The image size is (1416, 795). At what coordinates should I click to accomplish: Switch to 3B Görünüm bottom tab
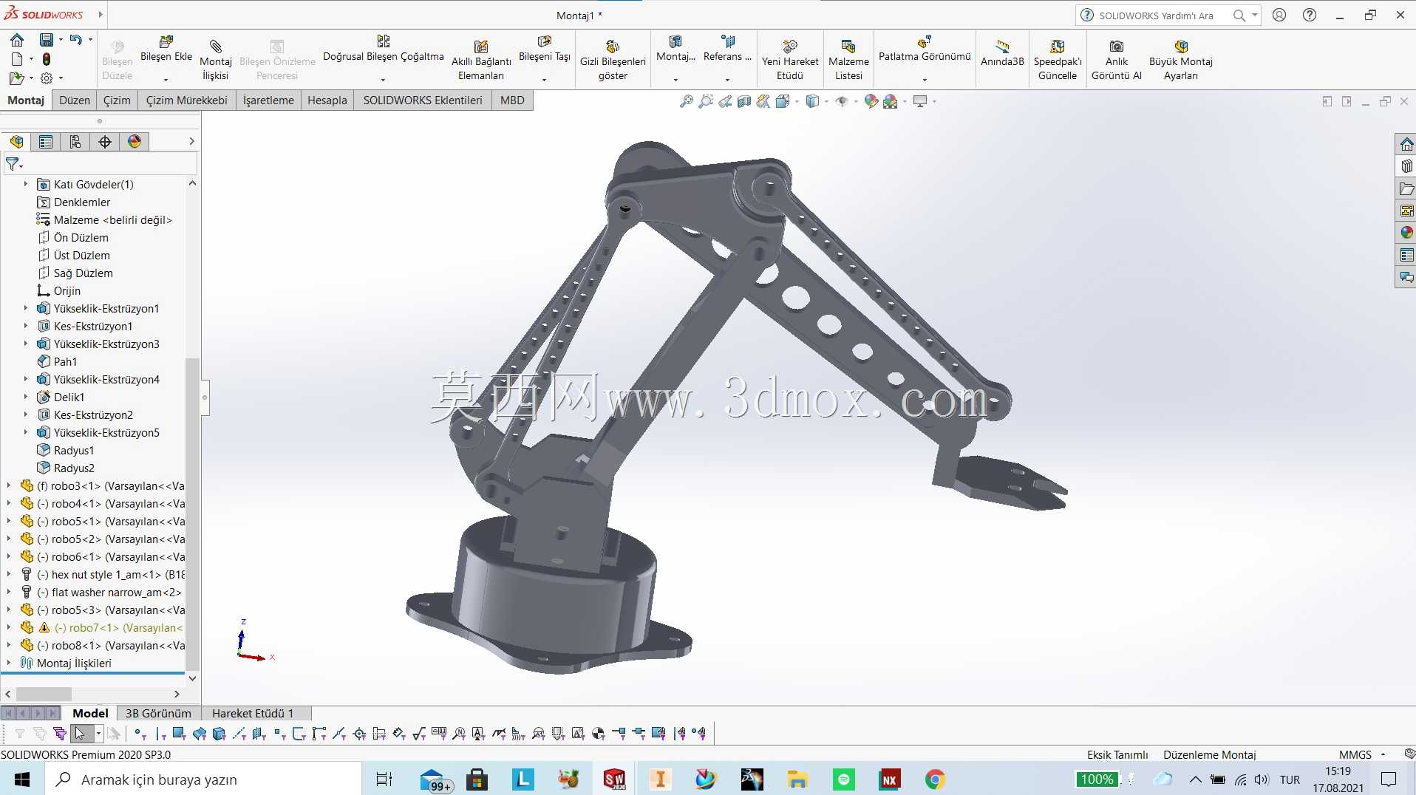(x=158, y=713)
